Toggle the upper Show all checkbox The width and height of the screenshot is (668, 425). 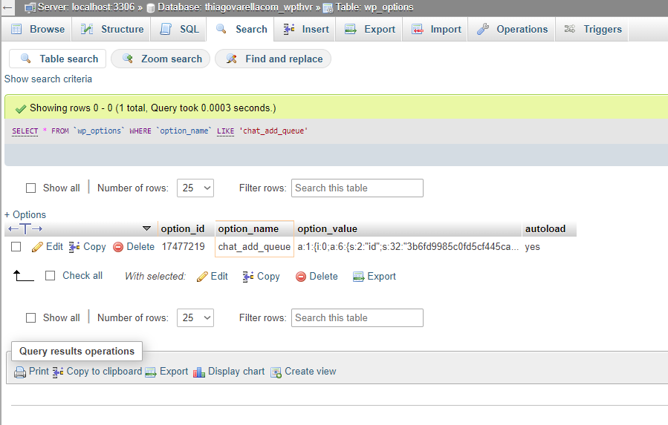30,188
